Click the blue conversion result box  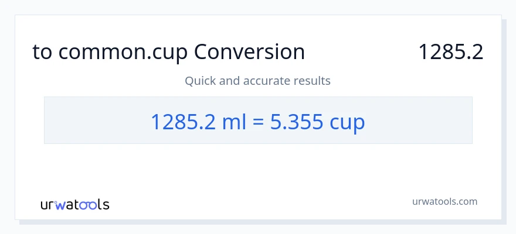pos(258,121)
